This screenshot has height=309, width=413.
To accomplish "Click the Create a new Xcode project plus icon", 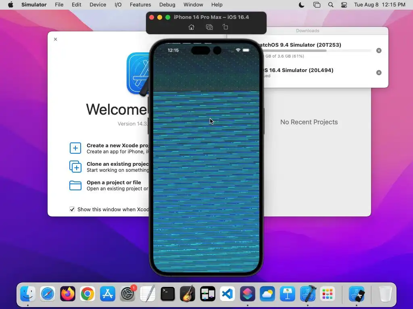I will (75, 148).
